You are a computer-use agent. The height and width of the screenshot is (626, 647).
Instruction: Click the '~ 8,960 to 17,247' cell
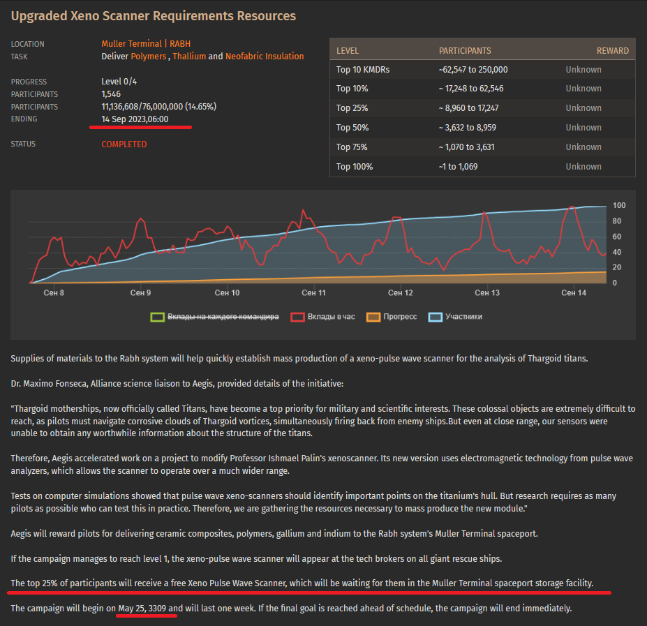pos(469,108)
